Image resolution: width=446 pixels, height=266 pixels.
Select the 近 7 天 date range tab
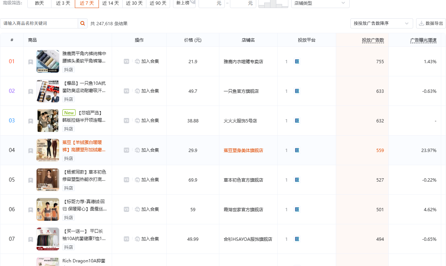87,3
